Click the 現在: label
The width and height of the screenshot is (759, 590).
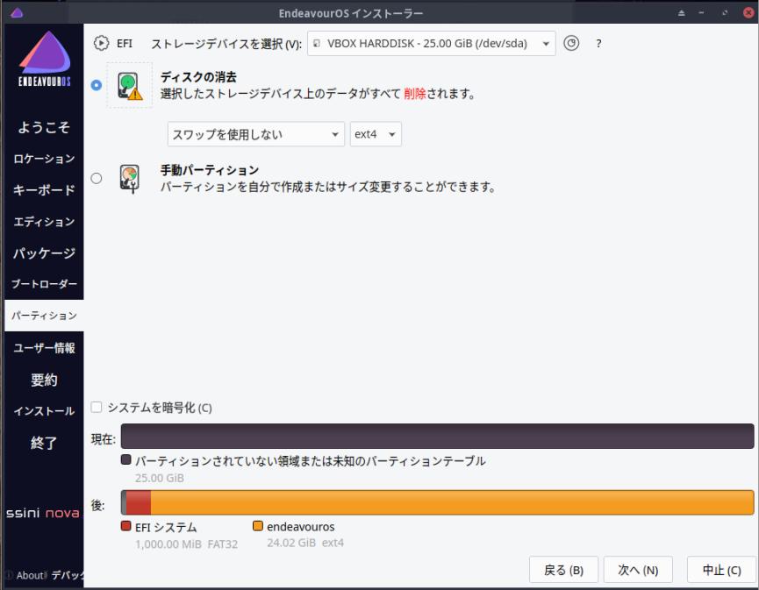(104, 439)
